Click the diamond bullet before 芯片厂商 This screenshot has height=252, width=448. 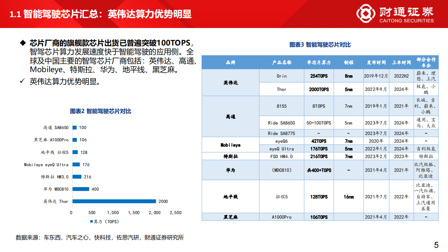pyautogui.click(x=22, y=43)
